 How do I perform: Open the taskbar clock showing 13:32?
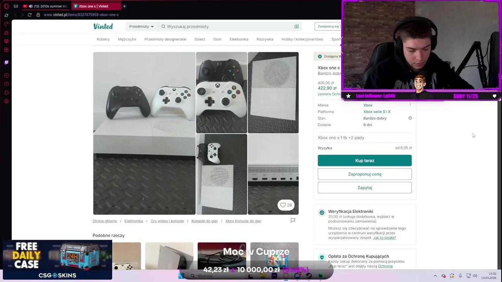point(489,276)
